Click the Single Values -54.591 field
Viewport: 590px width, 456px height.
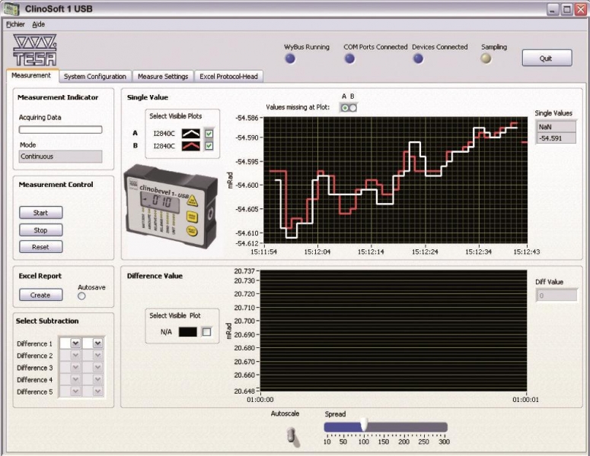pyautogui.click(x=557, y=138)
